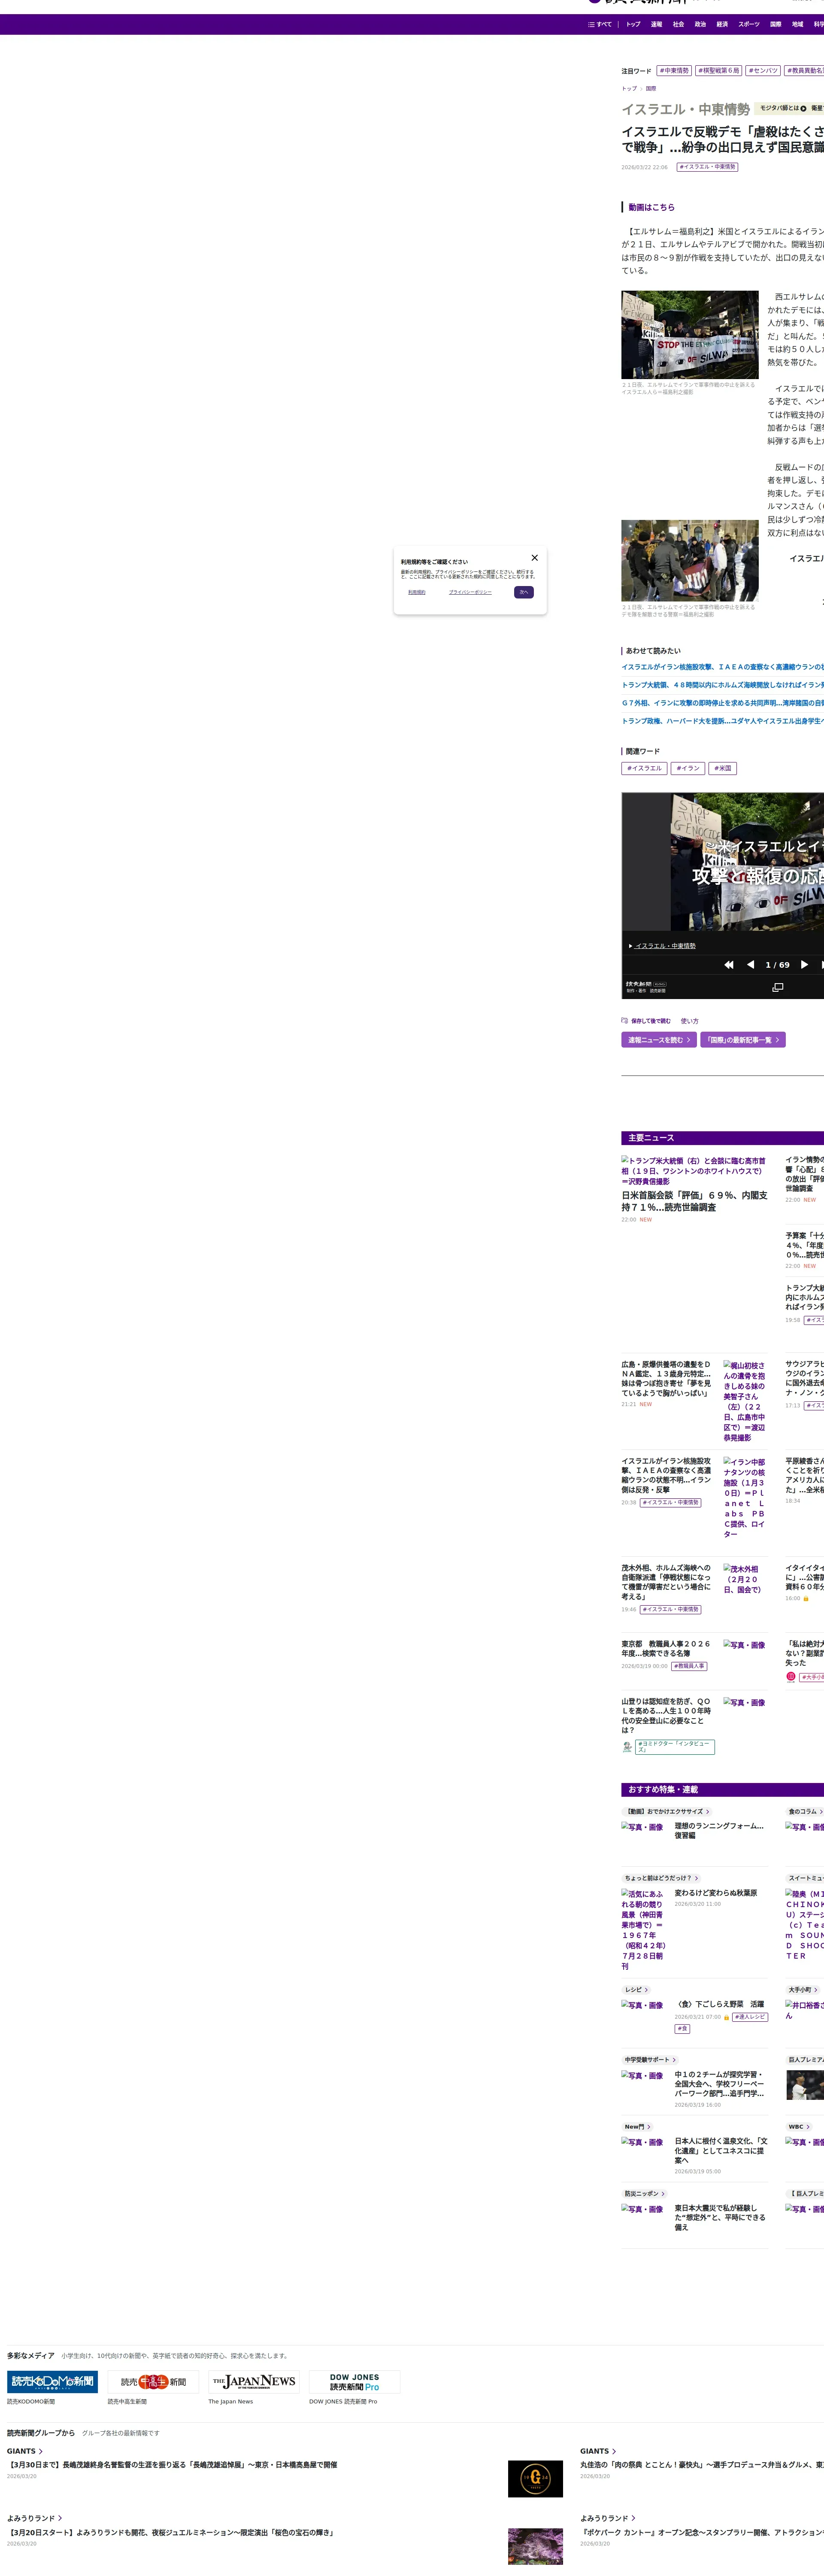The height and width of the screenshot is (2576, 824).
Task: Open the DOW JONES 読売新聞 Pro logo
Action: click(x=355, y=2381)
